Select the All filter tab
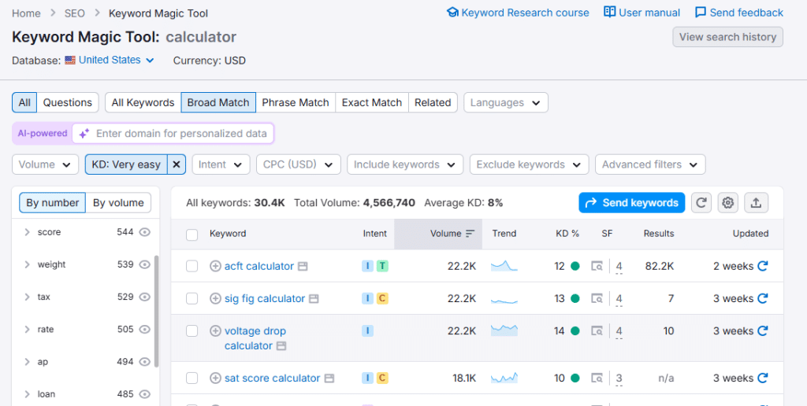Viewport: 807px width, 406px height. point(24,102)
